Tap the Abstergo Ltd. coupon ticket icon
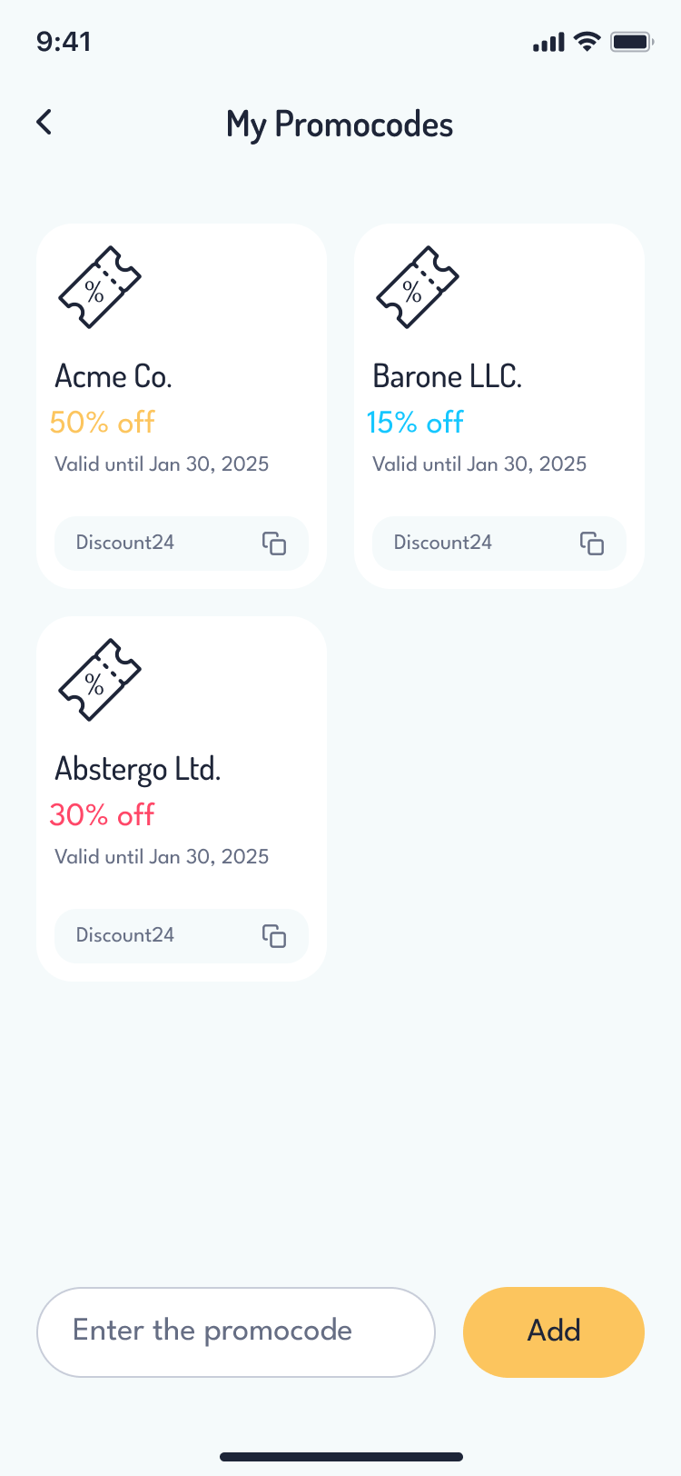The image size is (681, 1476). click(x=100, y=680)
